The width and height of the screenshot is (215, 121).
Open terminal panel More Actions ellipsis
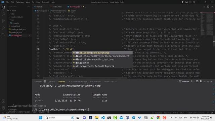(x=205, y=81)
